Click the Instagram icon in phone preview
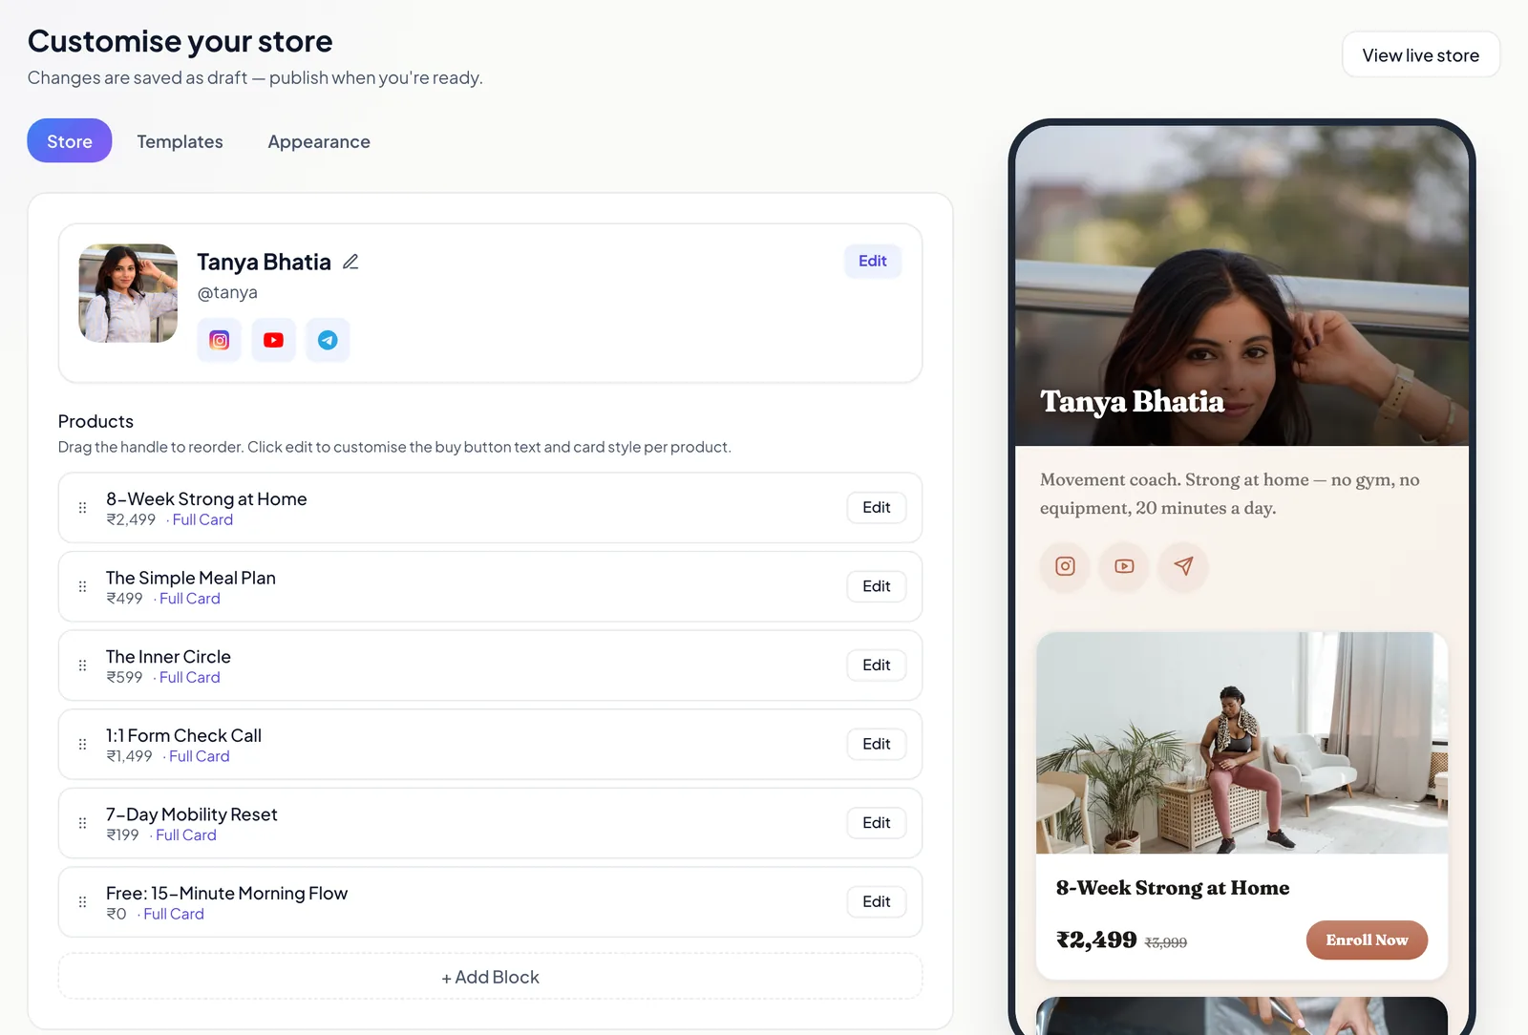Viewport: 1528px width, 1035px height. pos(1065,566)
